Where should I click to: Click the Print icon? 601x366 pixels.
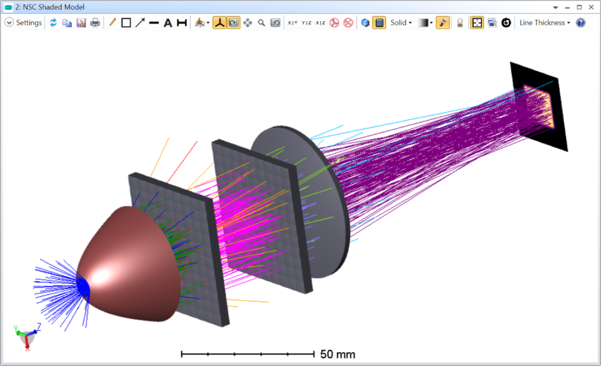(x=96, y=22)
